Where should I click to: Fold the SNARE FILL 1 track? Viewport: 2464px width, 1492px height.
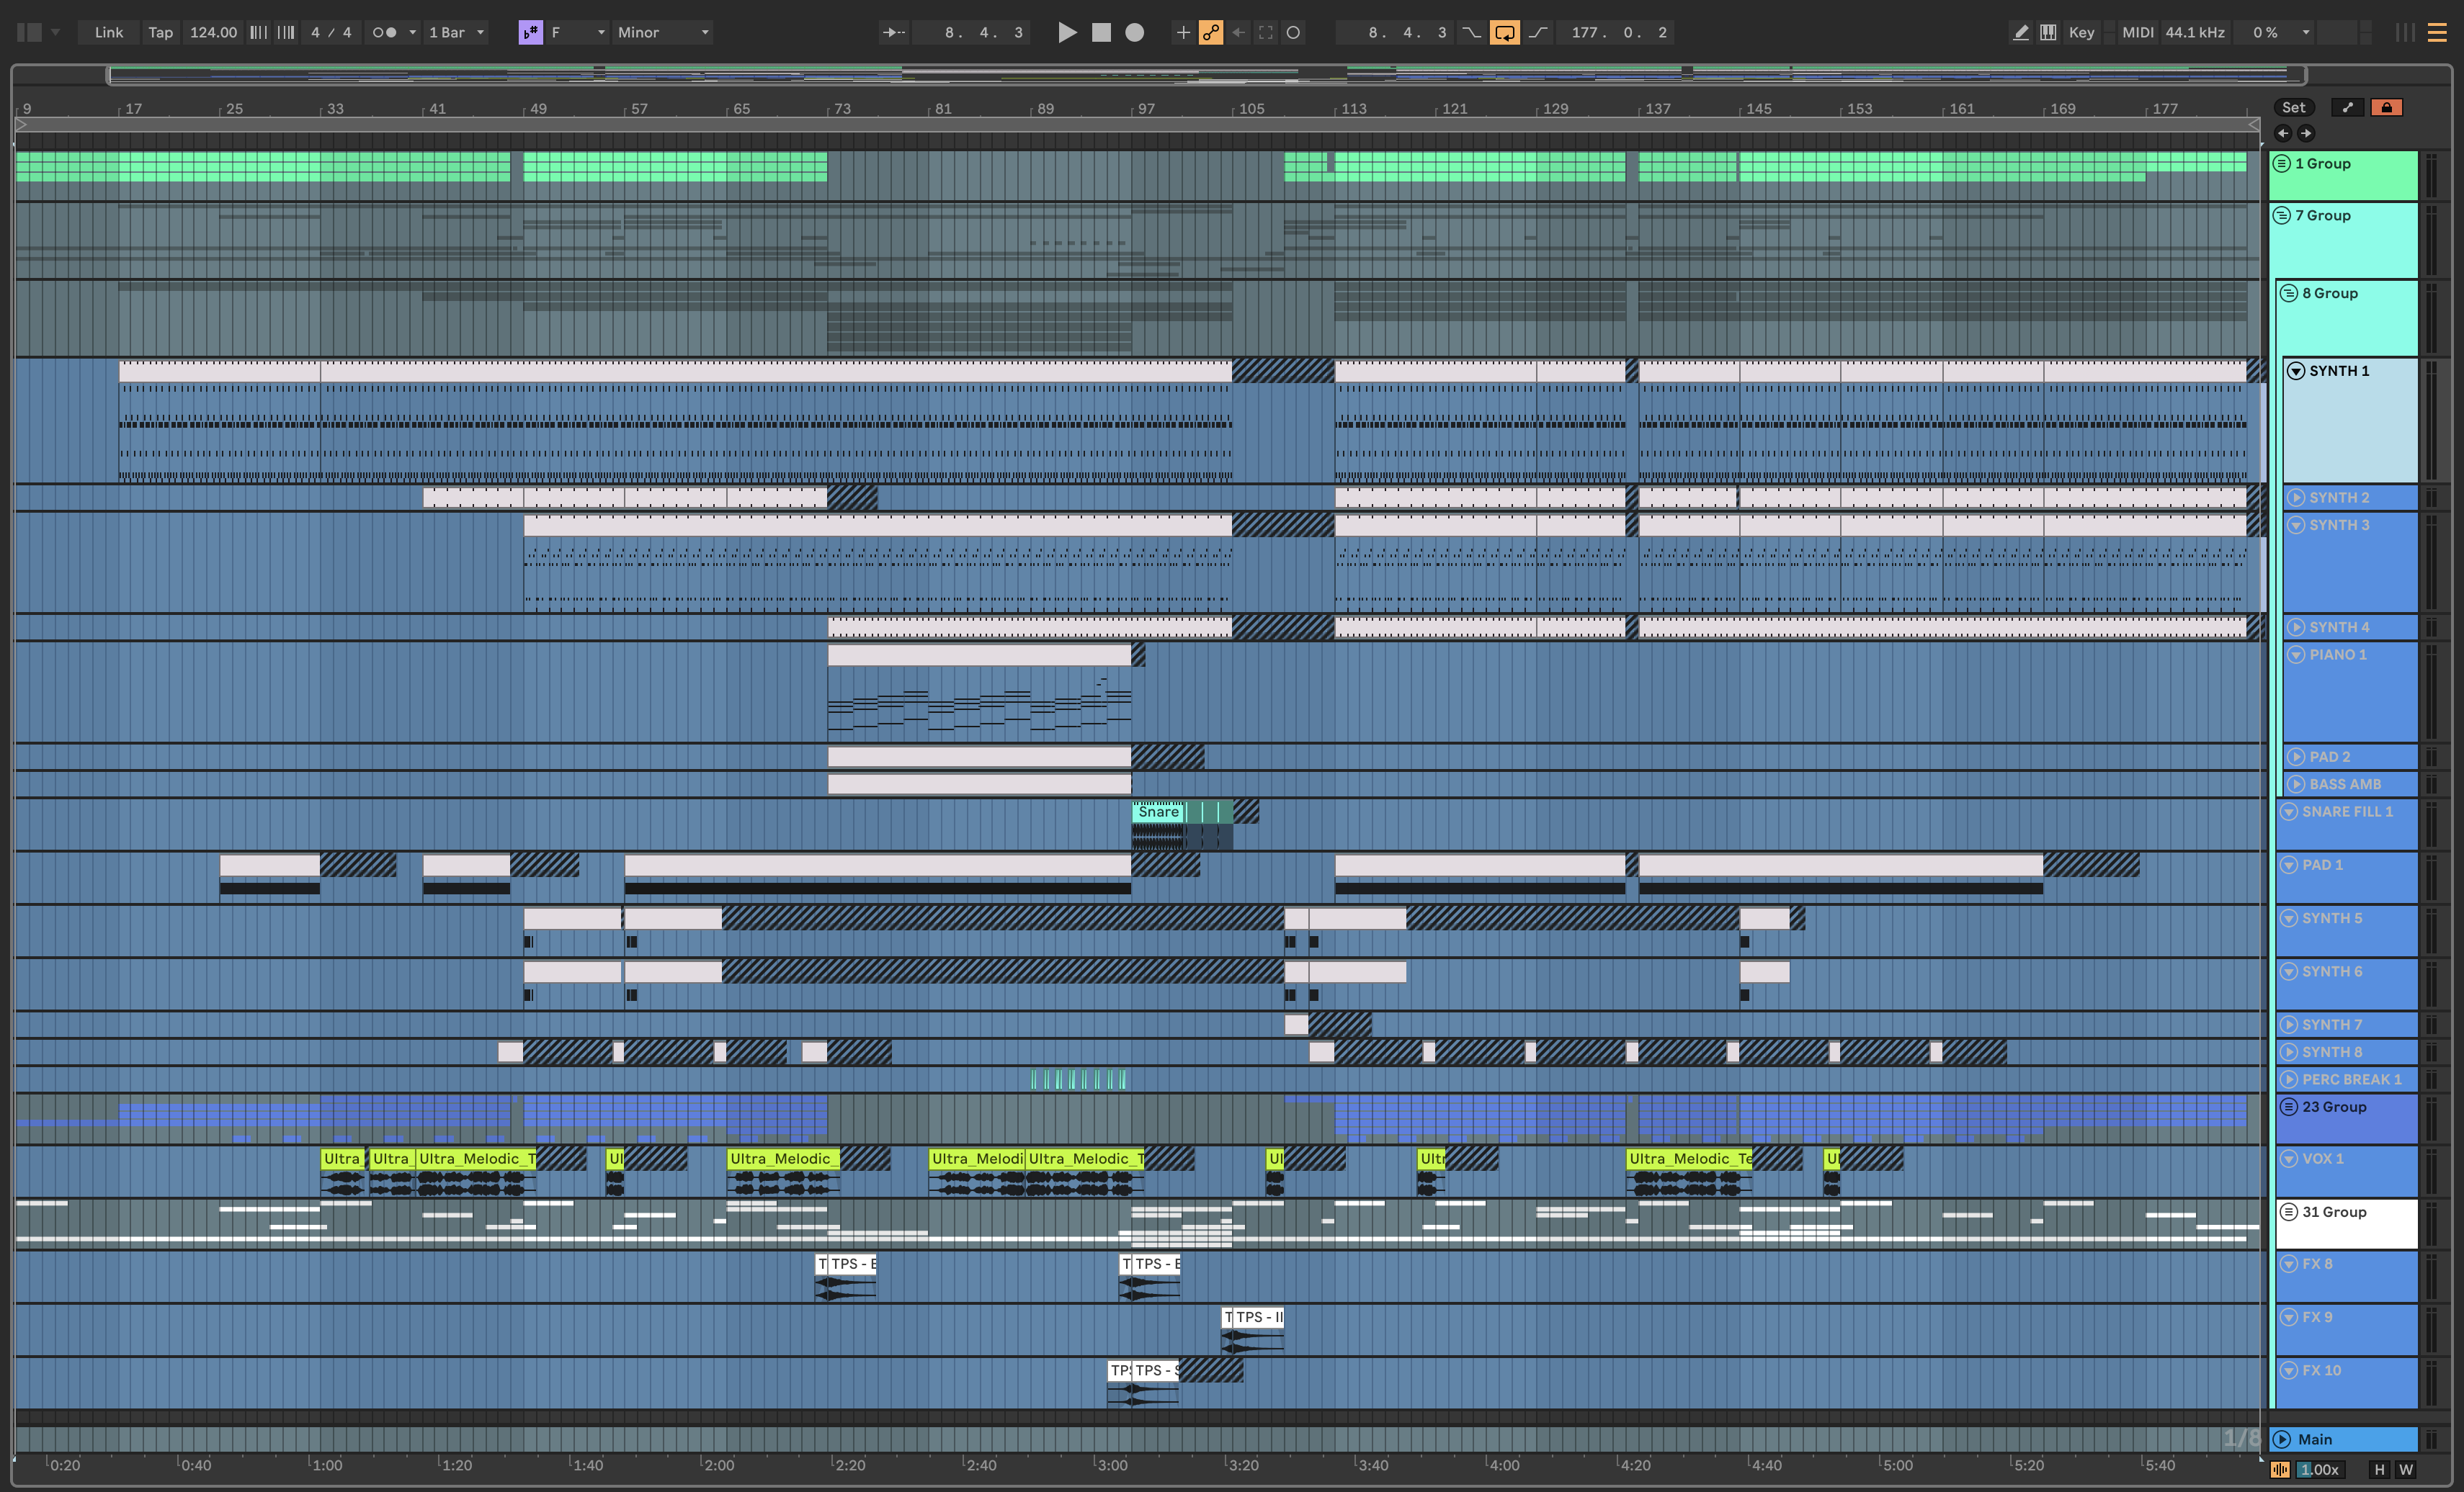point(2288,812)
